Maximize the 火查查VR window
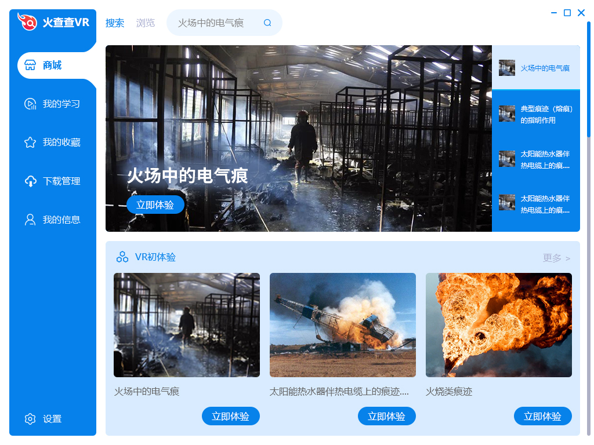The width and height of the screenshot is (594, 445). [567, 13]
